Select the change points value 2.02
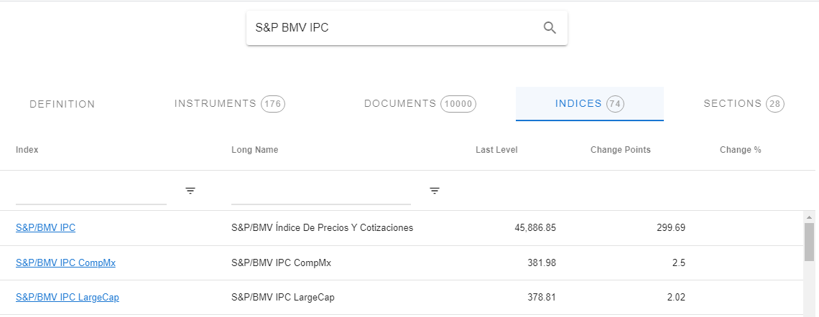 [676, 297]
